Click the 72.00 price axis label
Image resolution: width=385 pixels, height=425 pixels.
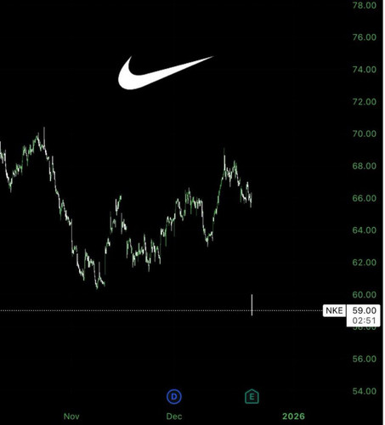point(365,101)
